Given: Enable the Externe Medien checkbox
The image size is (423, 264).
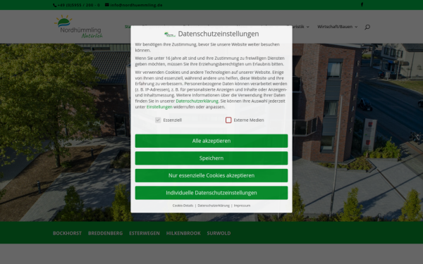Looking at the screenshot, I should (228, 120).
